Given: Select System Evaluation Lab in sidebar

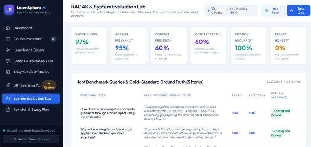Looking at the screenshot, I should [31, 99].
